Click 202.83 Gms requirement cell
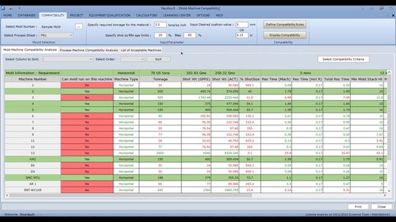 point(196,73)
